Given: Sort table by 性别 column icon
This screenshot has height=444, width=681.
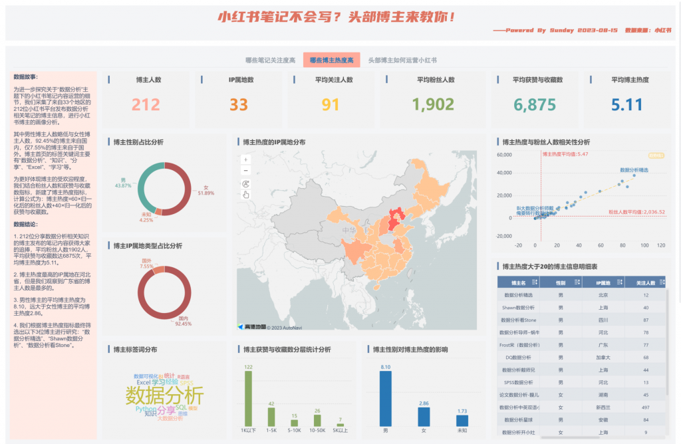Looking at the screenshot, I should (x=577, y=282).
